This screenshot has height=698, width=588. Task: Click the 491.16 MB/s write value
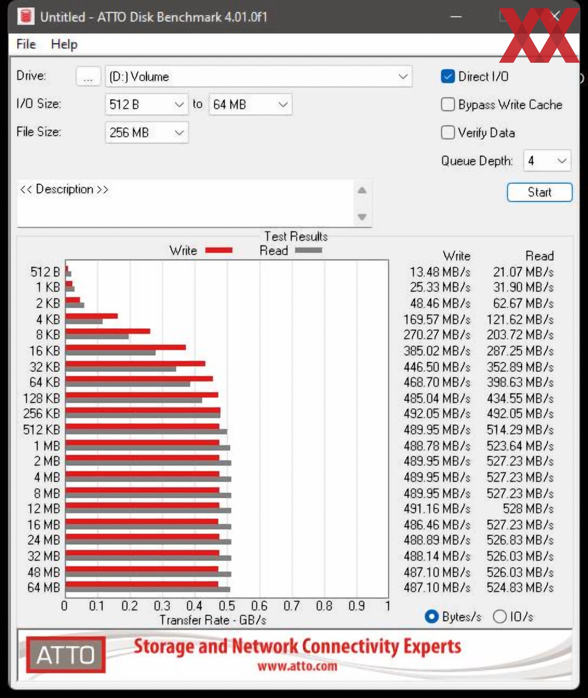(437, 508)
